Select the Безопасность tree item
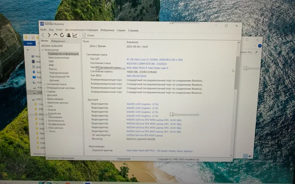Viewport: 295px width, 184px height. 56,120
